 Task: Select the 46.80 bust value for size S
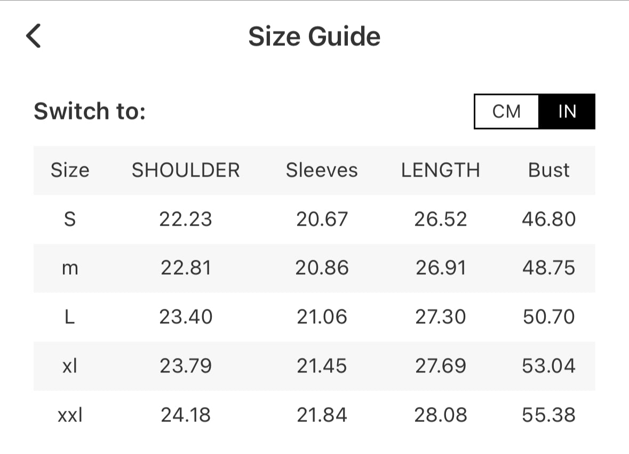pos(549,219)
